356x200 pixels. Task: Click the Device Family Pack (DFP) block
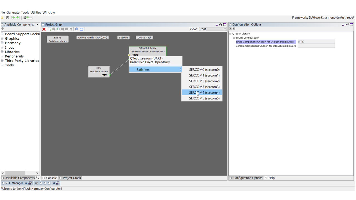click(x=92, y=37)
